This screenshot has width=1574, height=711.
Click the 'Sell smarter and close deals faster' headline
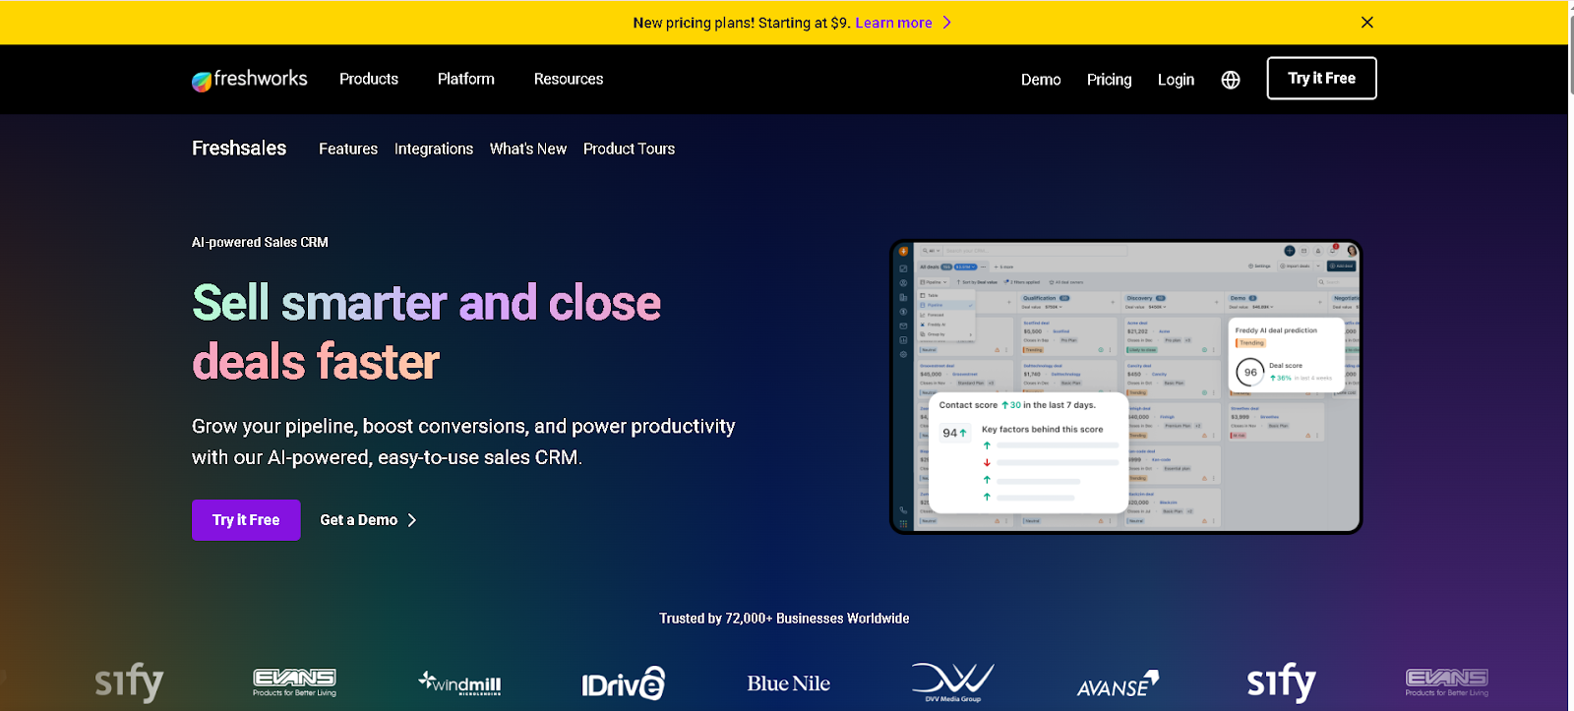click(426, 332)
